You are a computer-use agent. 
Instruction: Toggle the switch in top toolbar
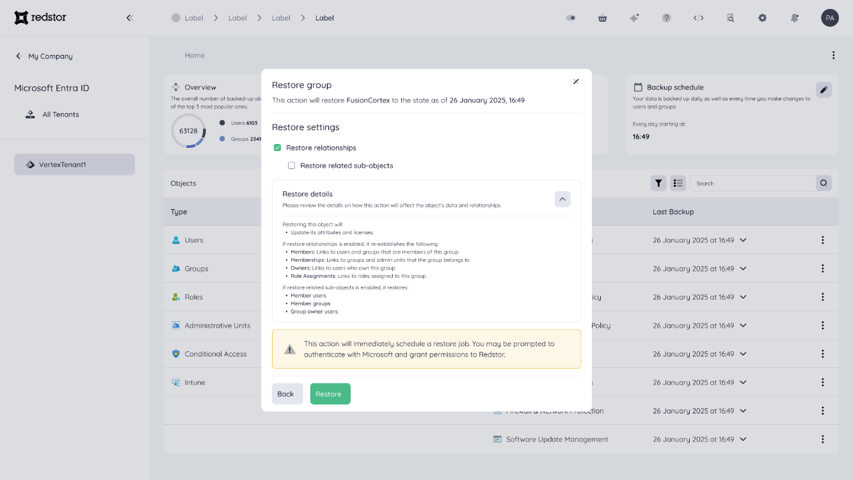tap(571, 18)
